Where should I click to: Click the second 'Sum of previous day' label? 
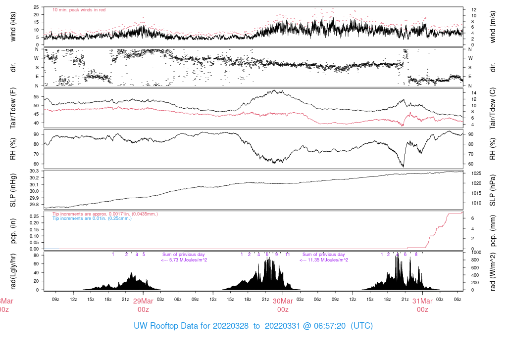(324, 255)
